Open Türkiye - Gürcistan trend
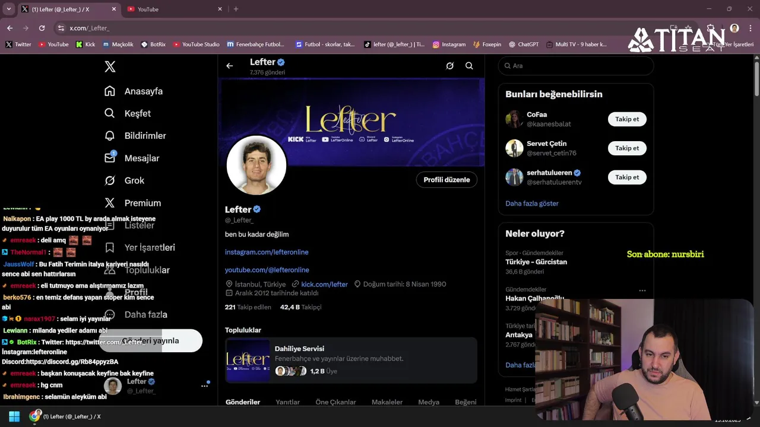Screen dimensions: 760x427 click(x=536, y=262)
